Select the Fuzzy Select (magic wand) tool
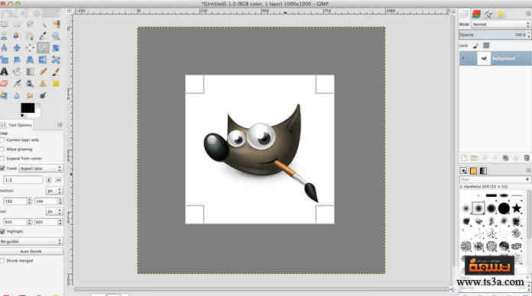The height and width of the screenshot is (296, 532). 43,24
